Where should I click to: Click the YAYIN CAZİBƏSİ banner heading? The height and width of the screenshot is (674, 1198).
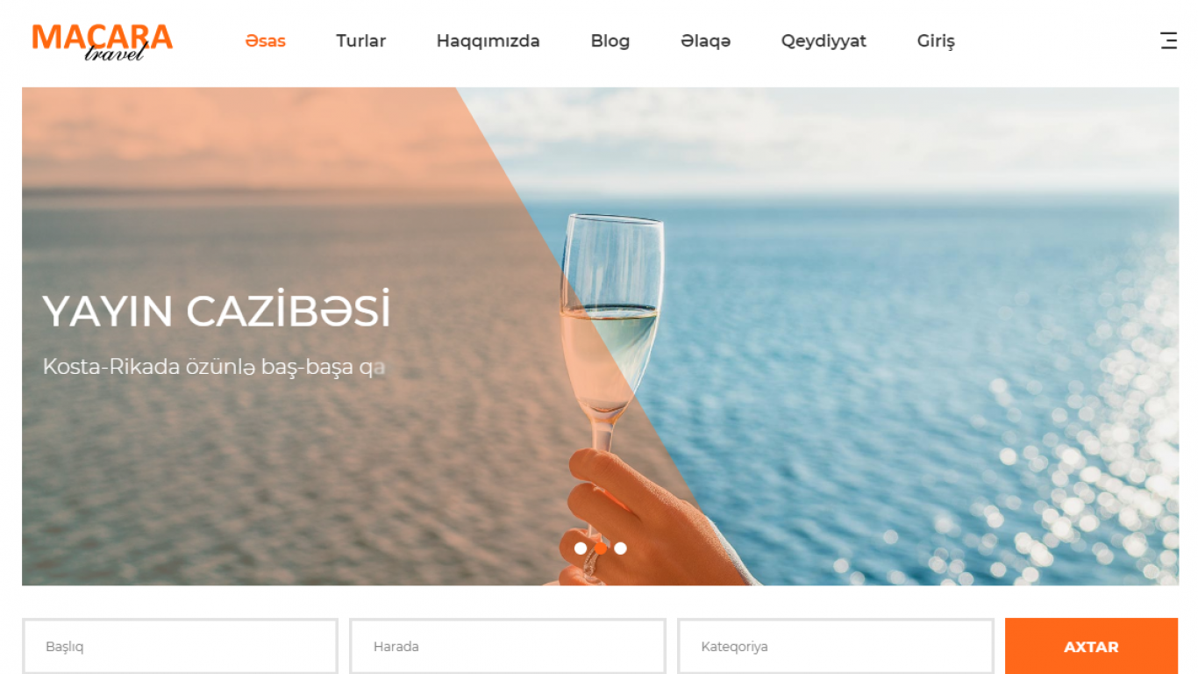pyautogui.click(x=217, y=312)
